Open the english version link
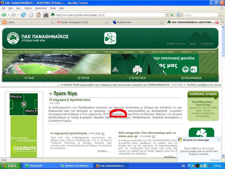The height and width of the screenshot is (169, 225). tap(176, 43)
